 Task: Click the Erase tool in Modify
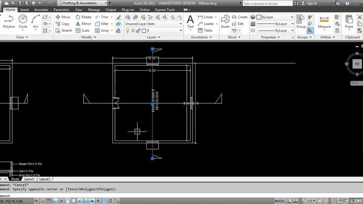coord(119,17)
